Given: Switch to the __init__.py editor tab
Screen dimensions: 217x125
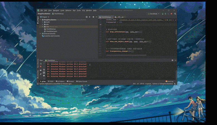Looking at the screenshot, I should (120, 17).
